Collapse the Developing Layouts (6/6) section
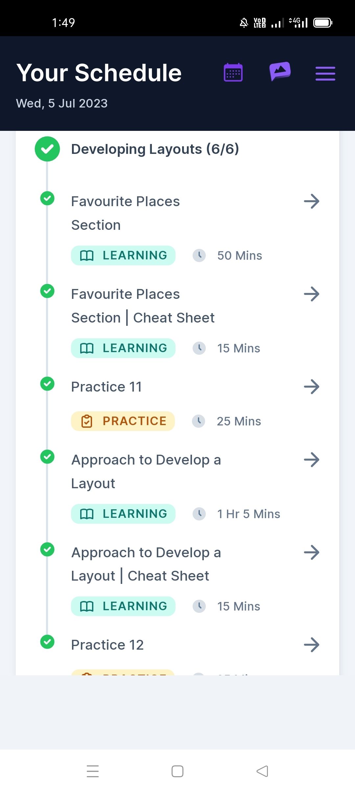The image size is (355, 793). (155, 149)
